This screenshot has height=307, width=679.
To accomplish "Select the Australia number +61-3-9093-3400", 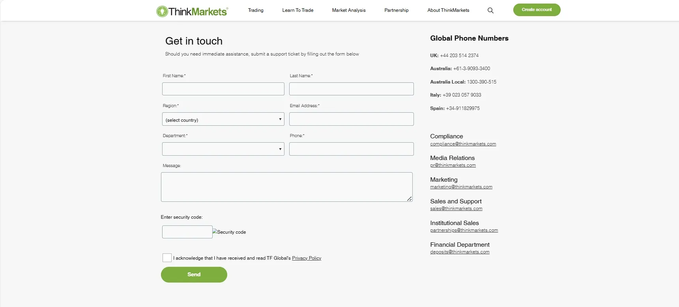I will pyautogui.click(x=472, y=69).
